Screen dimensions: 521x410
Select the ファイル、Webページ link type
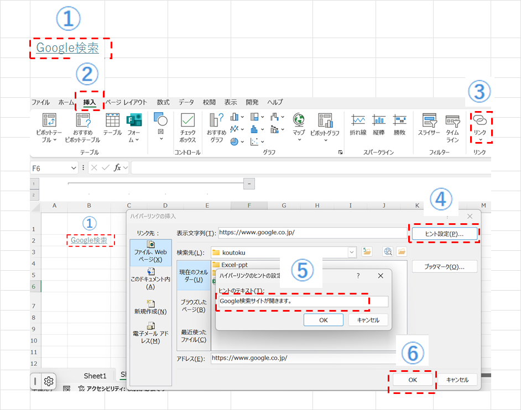[x=150, y=251]
